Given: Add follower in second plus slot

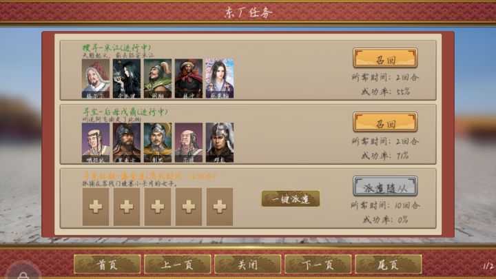Looking at the screenshot, I should coord(127,207).
